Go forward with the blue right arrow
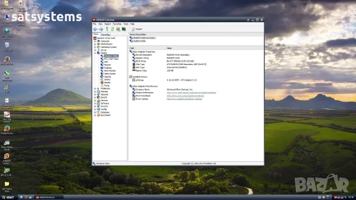The height and width of the screenshot is (200, 356). (101, 29)
